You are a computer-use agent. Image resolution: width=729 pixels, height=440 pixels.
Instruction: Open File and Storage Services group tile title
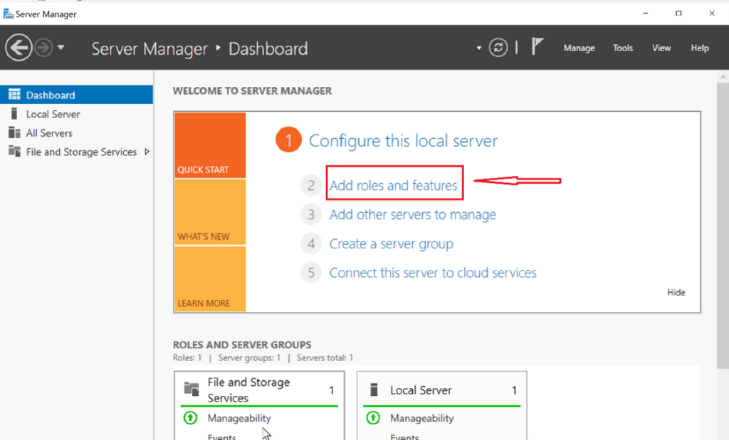[248, 389]
